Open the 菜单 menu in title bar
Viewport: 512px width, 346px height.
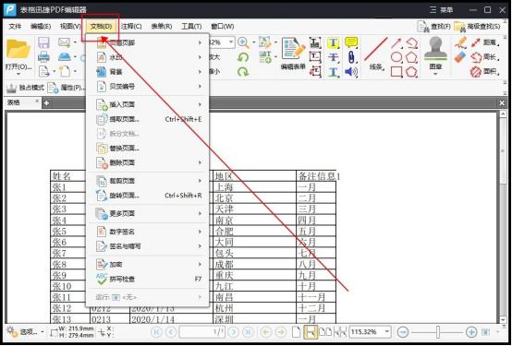click(x=441, y=10)
